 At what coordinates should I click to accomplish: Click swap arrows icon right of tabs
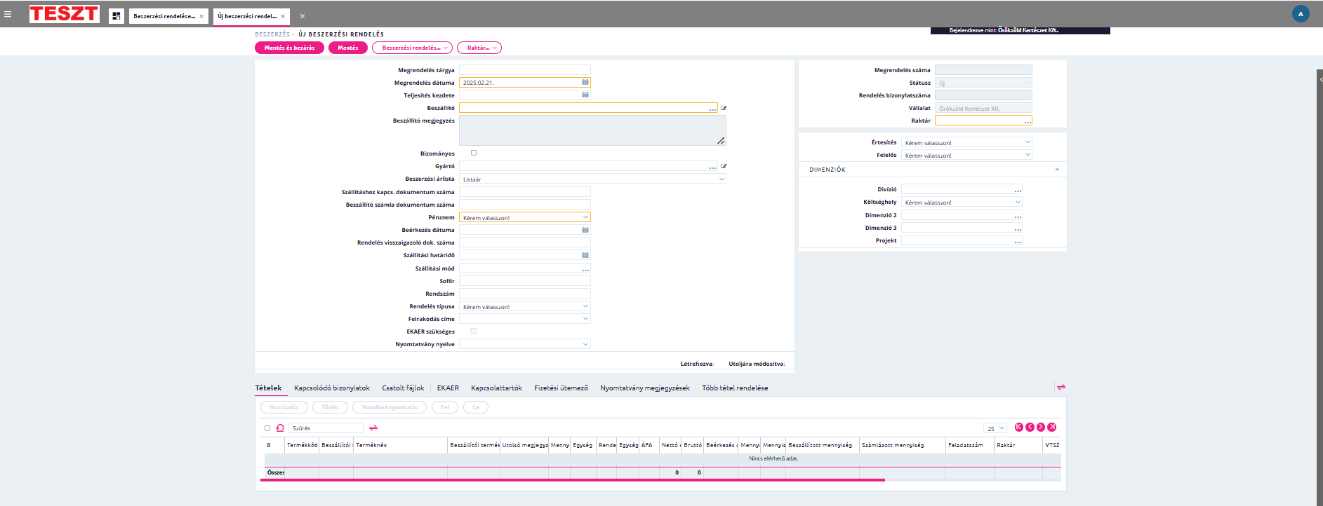[x=1061, y=387]
